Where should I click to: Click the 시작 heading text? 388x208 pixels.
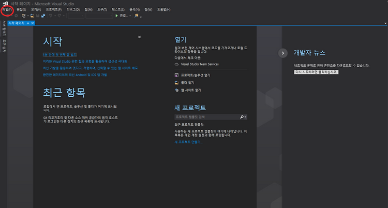coord(52,41)
